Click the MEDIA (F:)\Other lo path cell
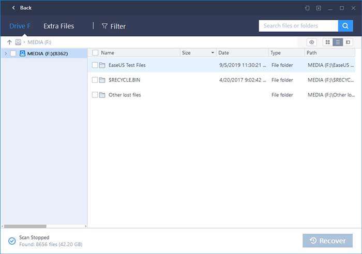This screenshot has width=362, height=254. click(331, 95)
